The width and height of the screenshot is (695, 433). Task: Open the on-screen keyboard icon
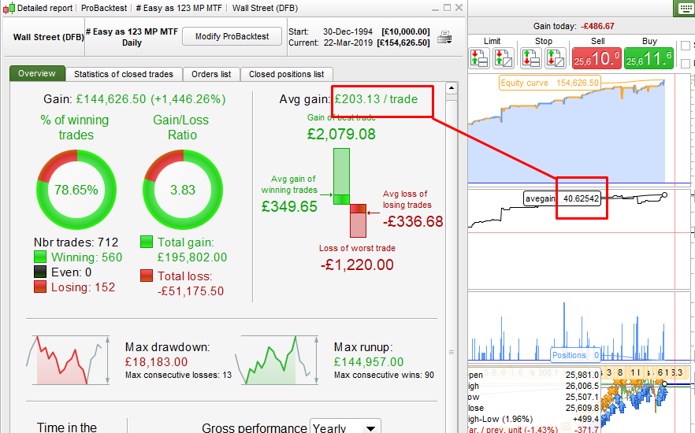coord(686,9)
